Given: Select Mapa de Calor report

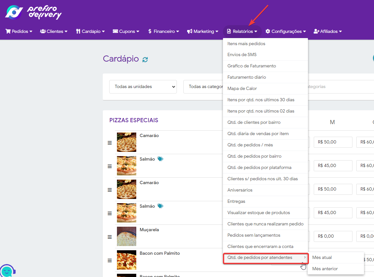Looking at the screenshot, I should [x=242, y=88].
